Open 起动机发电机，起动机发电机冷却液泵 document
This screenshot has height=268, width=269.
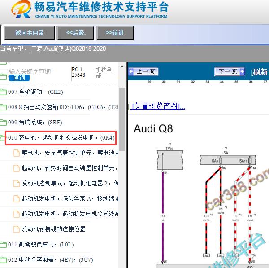[x=70, y=214]
